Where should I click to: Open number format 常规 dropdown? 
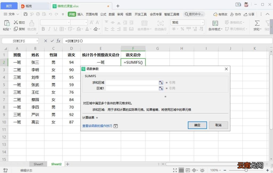click(203, 22)
